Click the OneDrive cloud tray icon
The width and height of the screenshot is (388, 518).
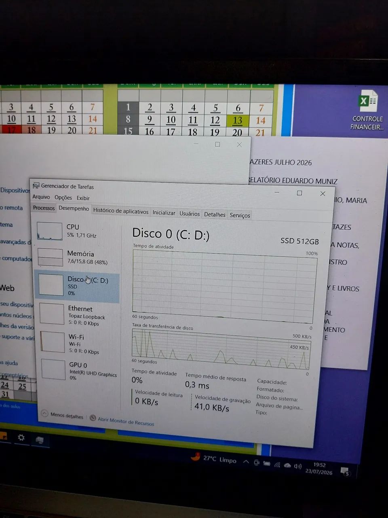[x=287, y=466]
